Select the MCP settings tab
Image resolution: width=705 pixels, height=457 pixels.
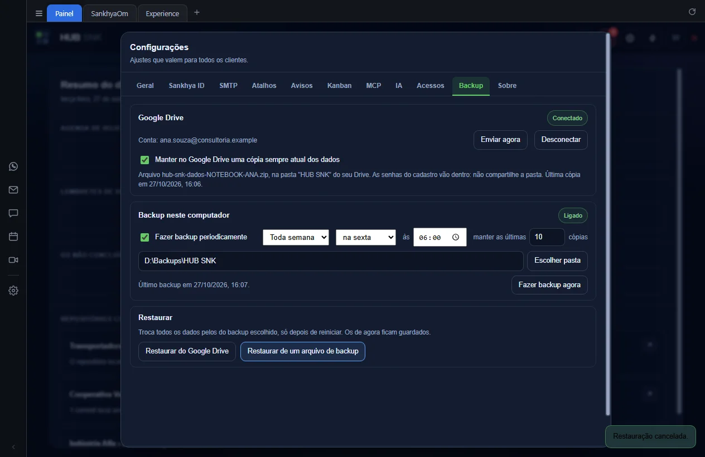click(x=374, y=86)
